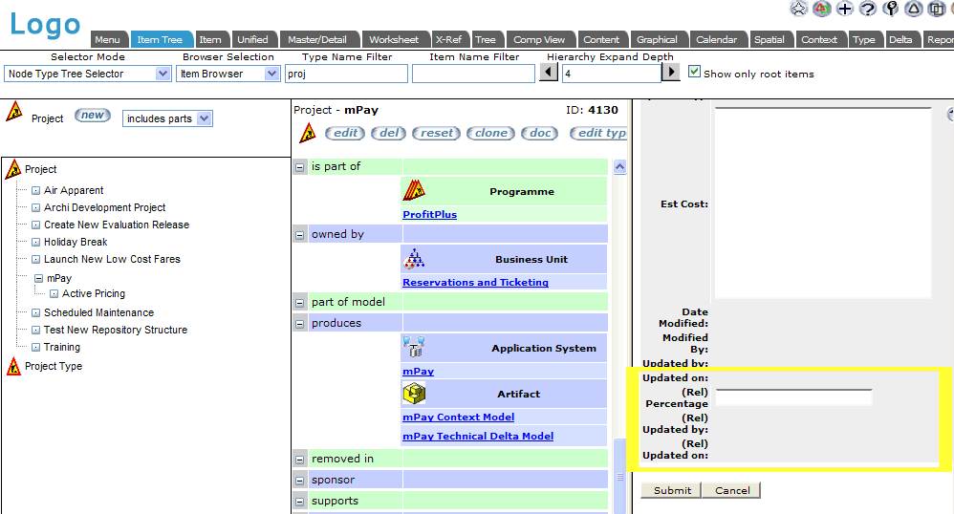954x514 pixels.
Task: Click the red-green triangles icon in top toolbar
Action: coord(821,9)
